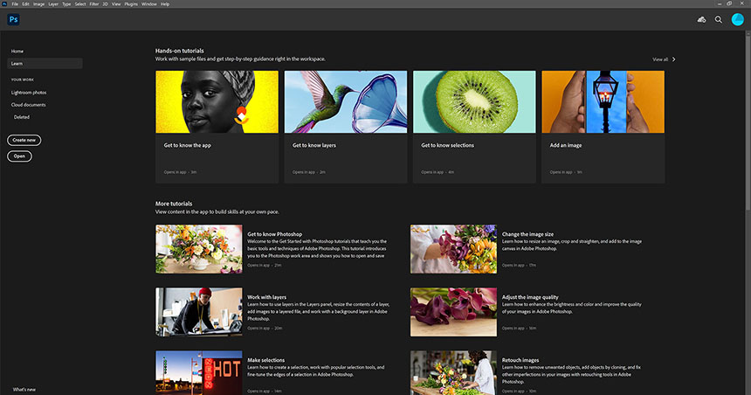Open the cloud sync status icon
This screenshot has height=395, width=751.
[x=701, y=19]
